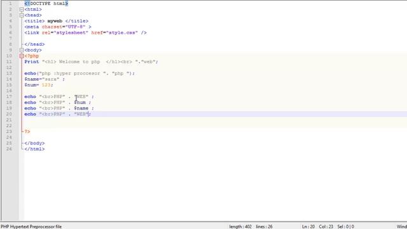
Task: Click the 'length : 402' status entry
Action: pos(240,226)
